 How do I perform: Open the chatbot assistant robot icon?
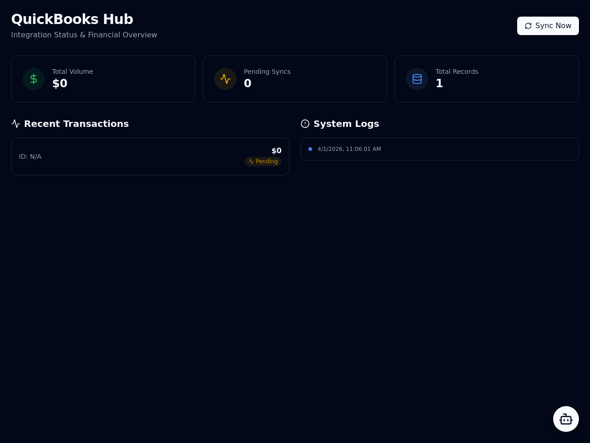click(566, 419)
